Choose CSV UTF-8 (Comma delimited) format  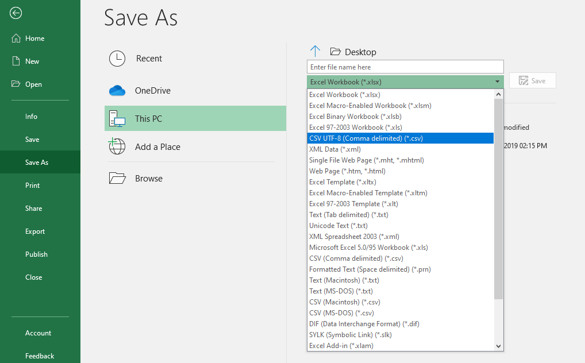coord(401,138)
